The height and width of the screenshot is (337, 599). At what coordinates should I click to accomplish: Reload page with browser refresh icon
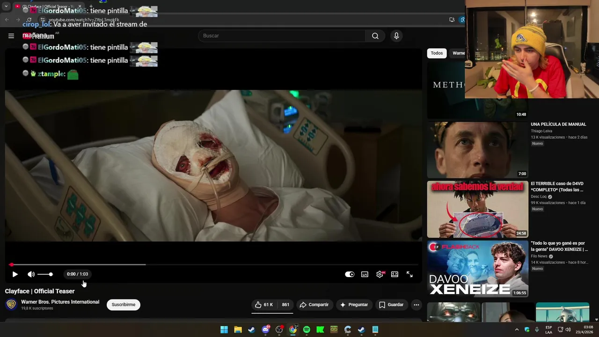[29, 20]
